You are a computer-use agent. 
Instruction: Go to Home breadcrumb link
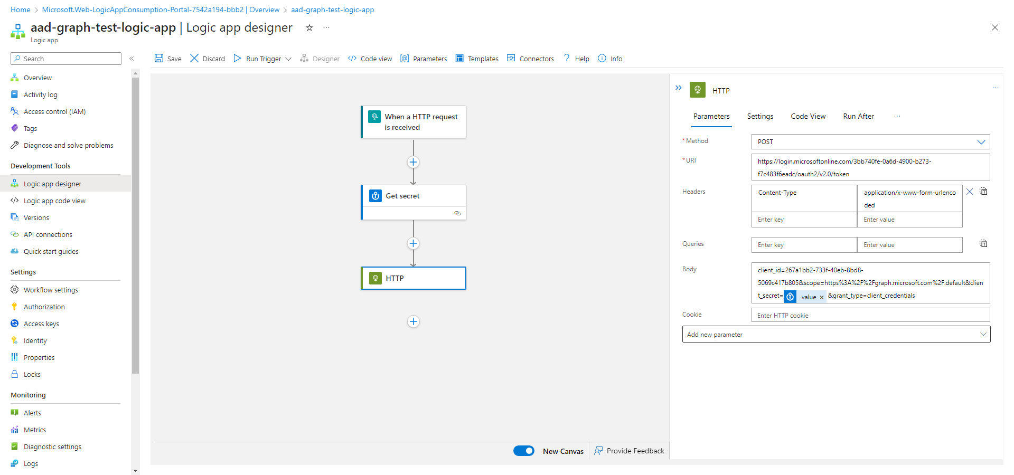tap(21, 9)
